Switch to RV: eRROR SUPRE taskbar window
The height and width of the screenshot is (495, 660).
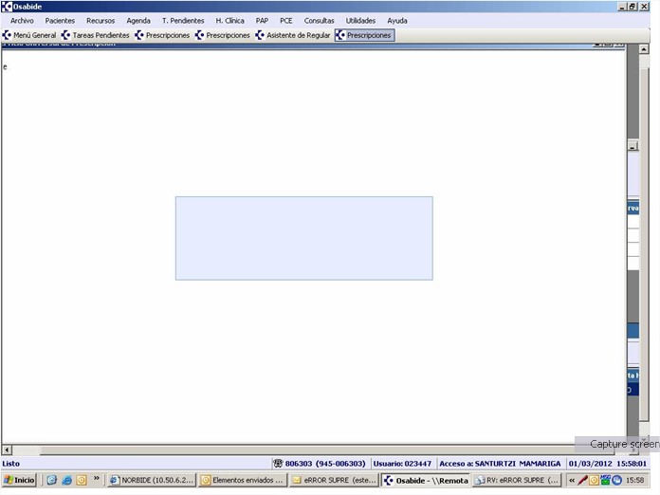point(517,480)
